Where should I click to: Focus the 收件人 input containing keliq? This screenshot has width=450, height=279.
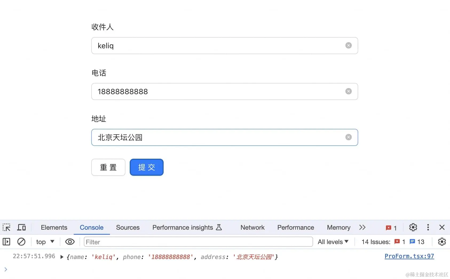click(x=224, y=46)
